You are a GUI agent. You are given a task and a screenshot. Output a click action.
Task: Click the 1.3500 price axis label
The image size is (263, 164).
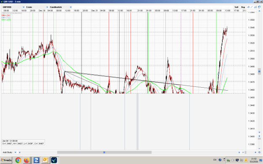click(251, 59)
